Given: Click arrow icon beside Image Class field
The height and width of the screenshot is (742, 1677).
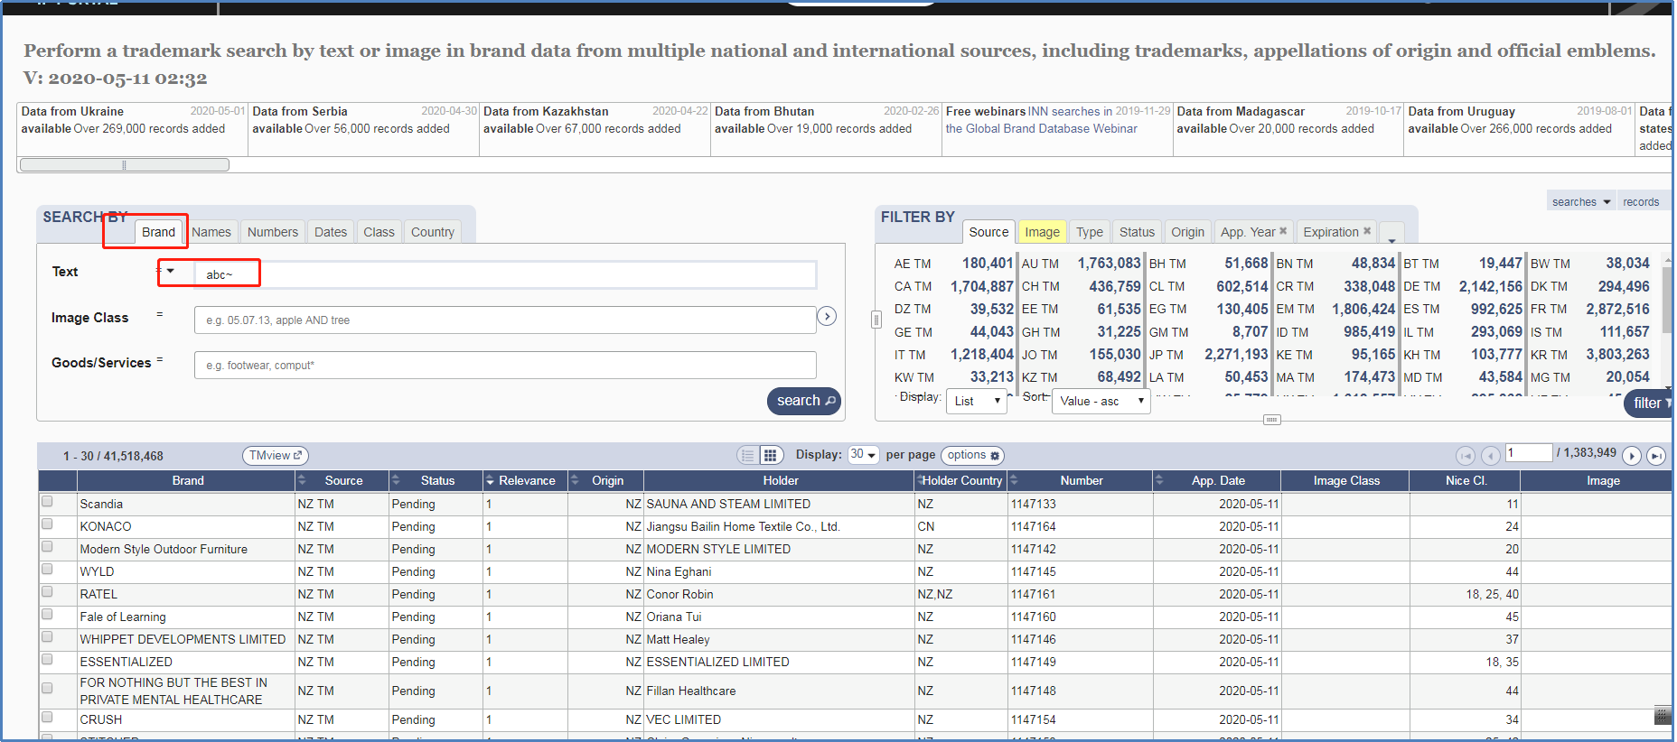Looking at the screenshot, I should pyautogui.click(x=826, y=316).
